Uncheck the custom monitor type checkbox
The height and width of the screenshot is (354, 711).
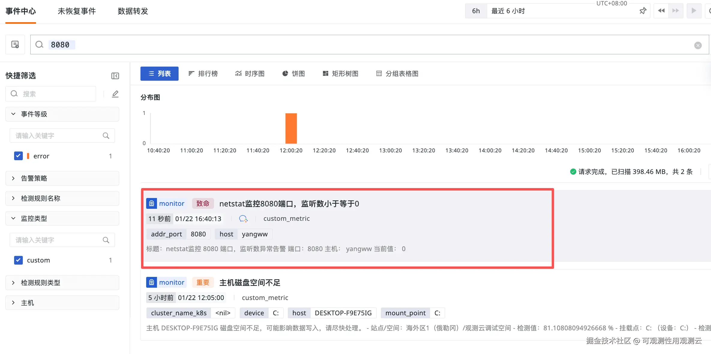coord(18,260)
